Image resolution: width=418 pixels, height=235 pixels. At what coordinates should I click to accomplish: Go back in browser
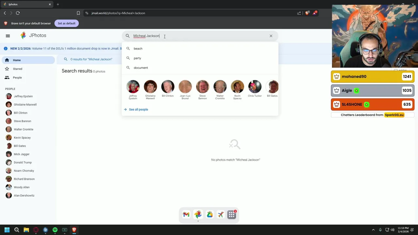[5, 13]
